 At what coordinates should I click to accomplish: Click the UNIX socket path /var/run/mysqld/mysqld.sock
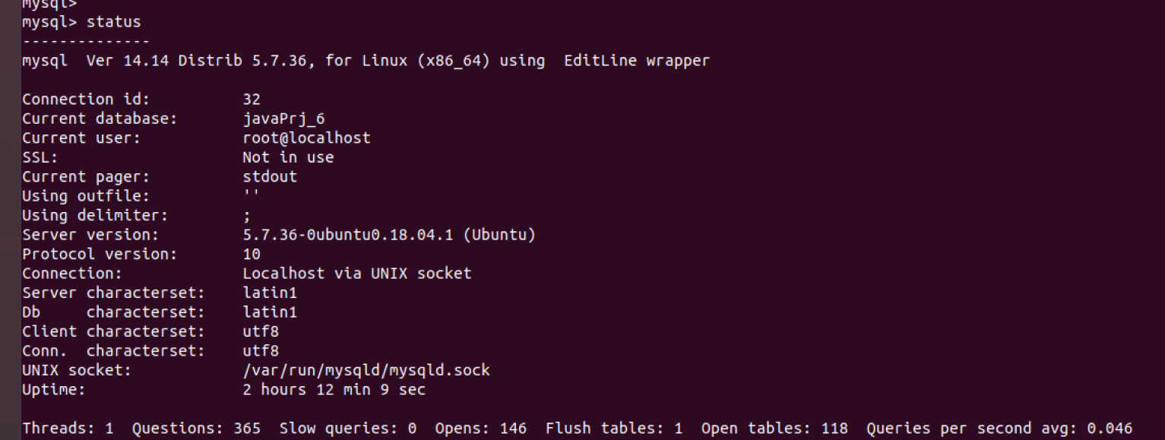pos(366,371)
